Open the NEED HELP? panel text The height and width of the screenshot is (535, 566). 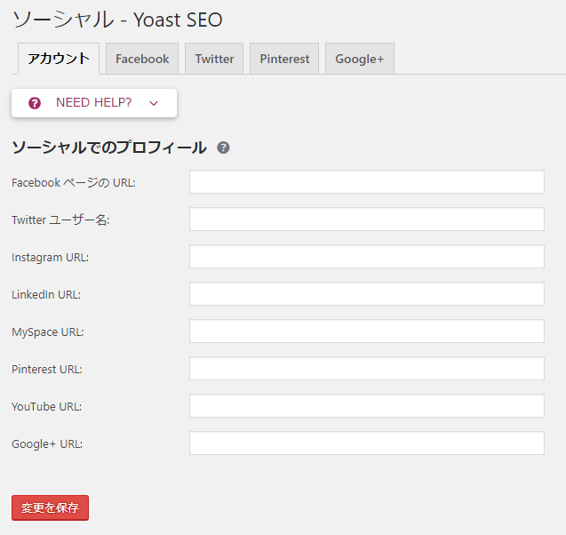tap(94, 102)
